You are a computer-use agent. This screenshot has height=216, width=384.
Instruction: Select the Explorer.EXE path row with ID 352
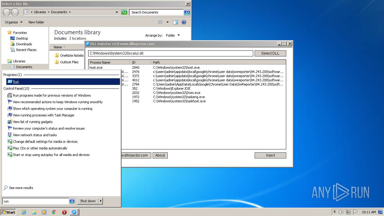[203, 88]
